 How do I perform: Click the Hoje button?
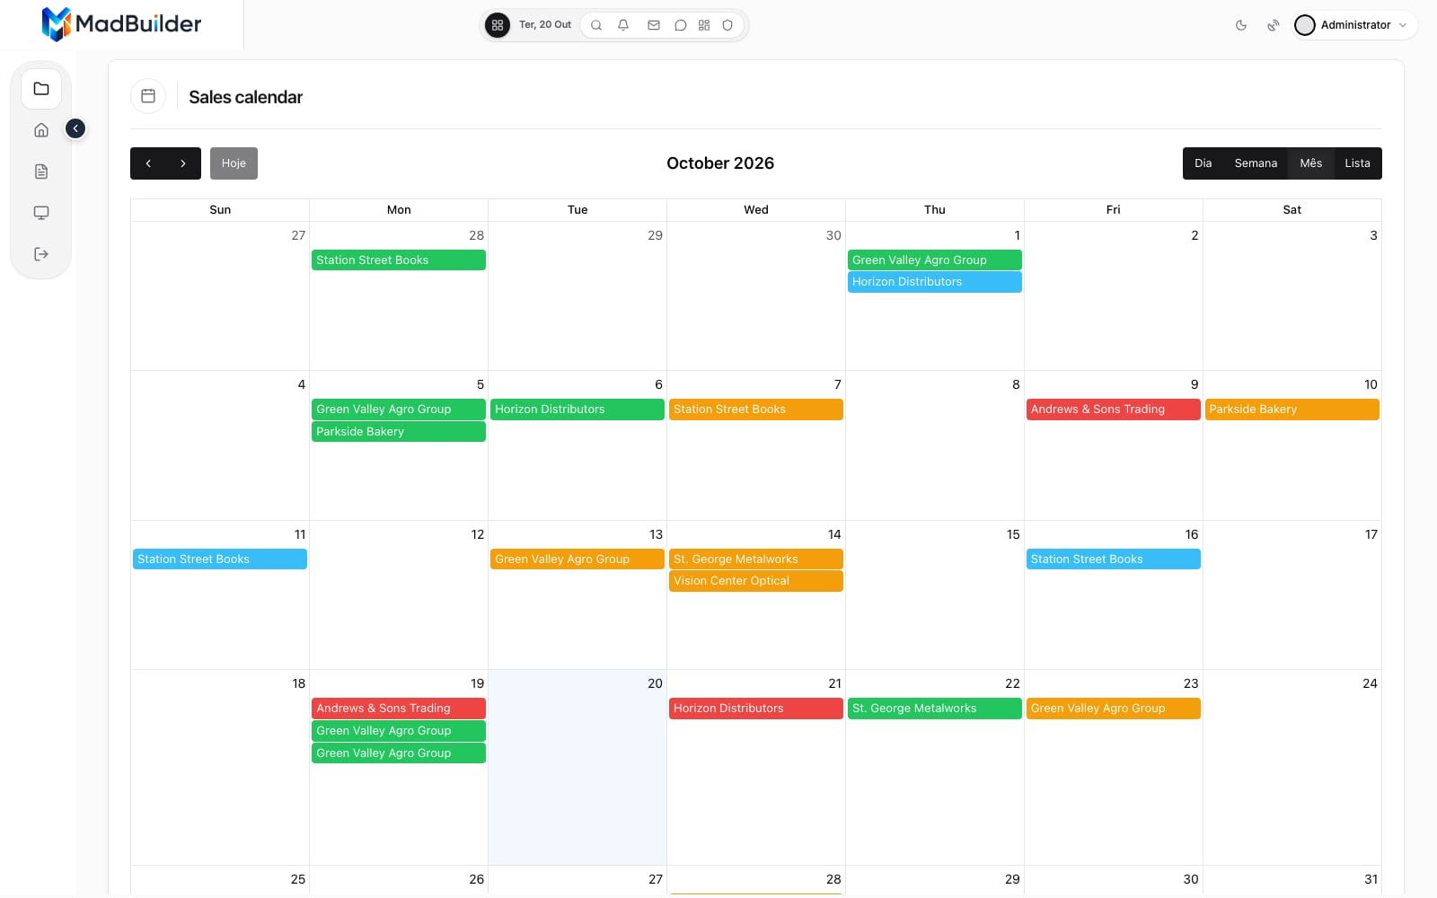click(234, 163)
